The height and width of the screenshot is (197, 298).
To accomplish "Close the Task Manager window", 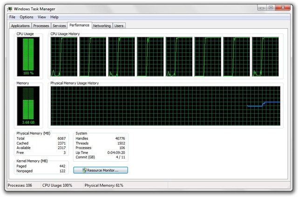I will [283, 8].
